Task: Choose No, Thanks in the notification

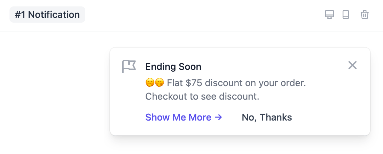Action: tap(267, 118)
